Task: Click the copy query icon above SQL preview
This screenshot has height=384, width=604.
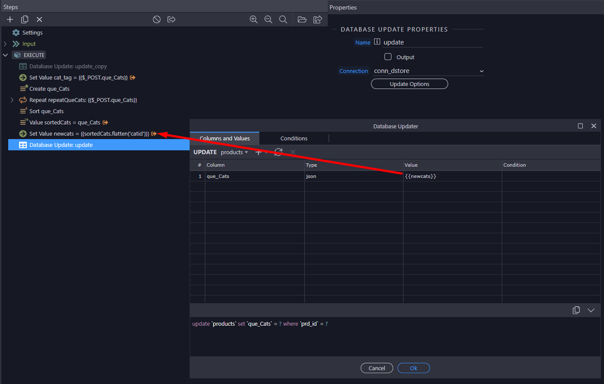Action: pos(576,310)
